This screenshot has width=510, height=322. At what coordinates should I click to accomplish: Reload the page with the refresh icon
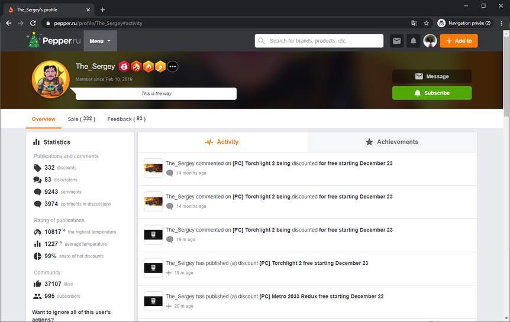[x=33, y=23]
